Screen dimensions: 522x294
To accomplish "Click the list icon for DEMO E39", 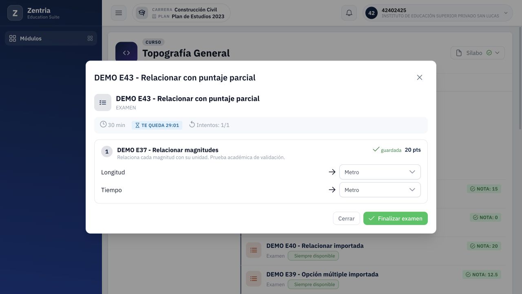I will pyautogui.click(x=254, y=279).
